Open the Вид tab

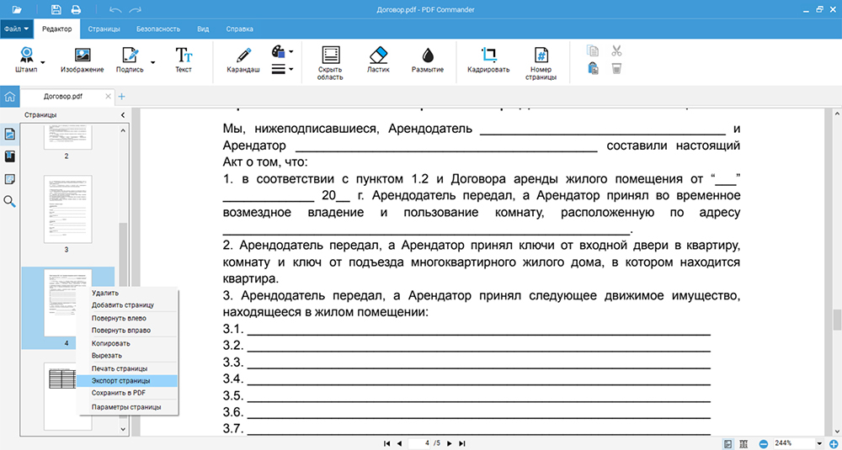point(203,29)
